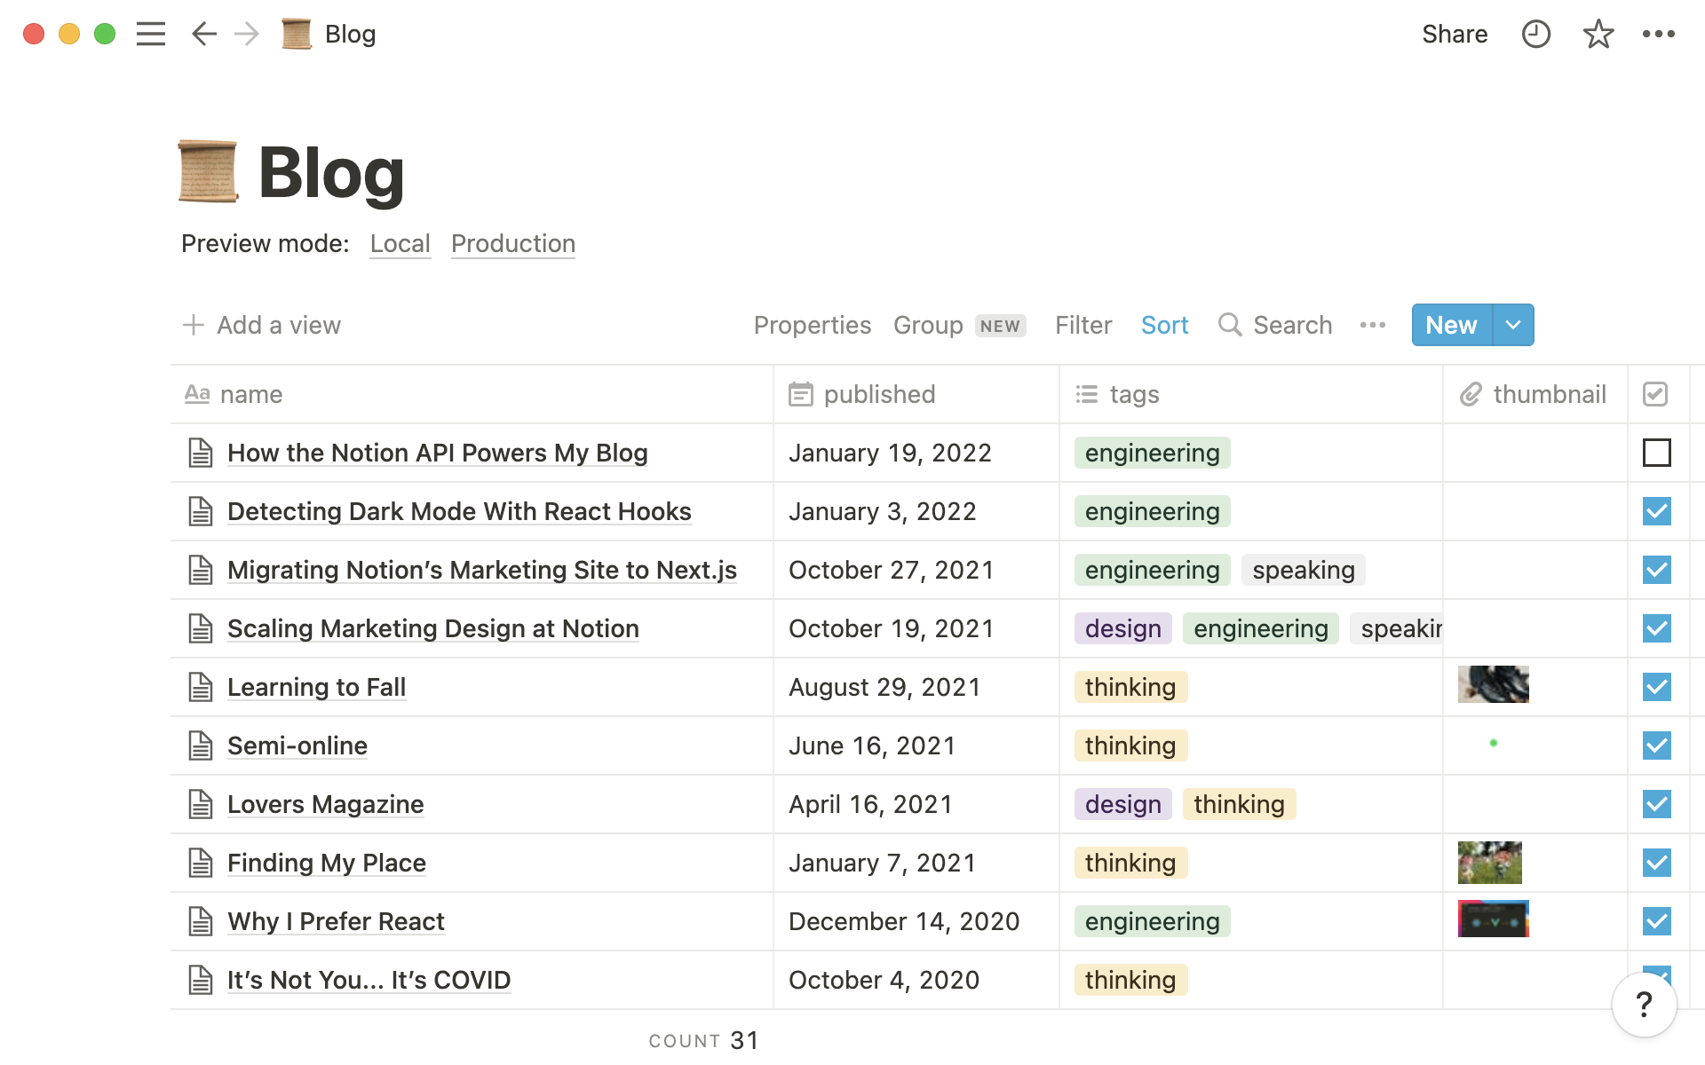Click the purple design tag on Lovers Magazine
The height and width of the screenshot is (1065, 1705).
pyautogui.click(x=1123, y=804)
